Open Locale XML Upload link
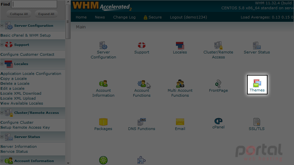 [18, 98]
